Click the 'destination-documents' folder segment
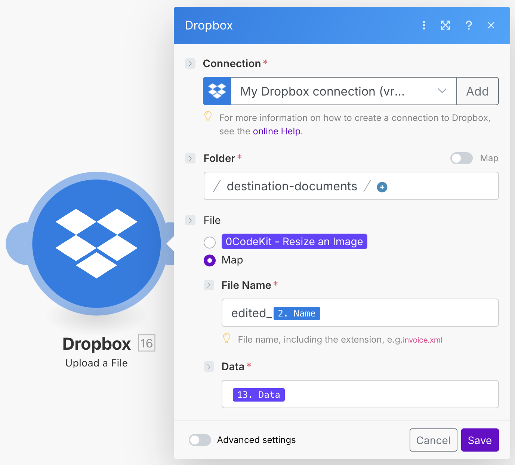515x465 pixels. pos(292,186)
